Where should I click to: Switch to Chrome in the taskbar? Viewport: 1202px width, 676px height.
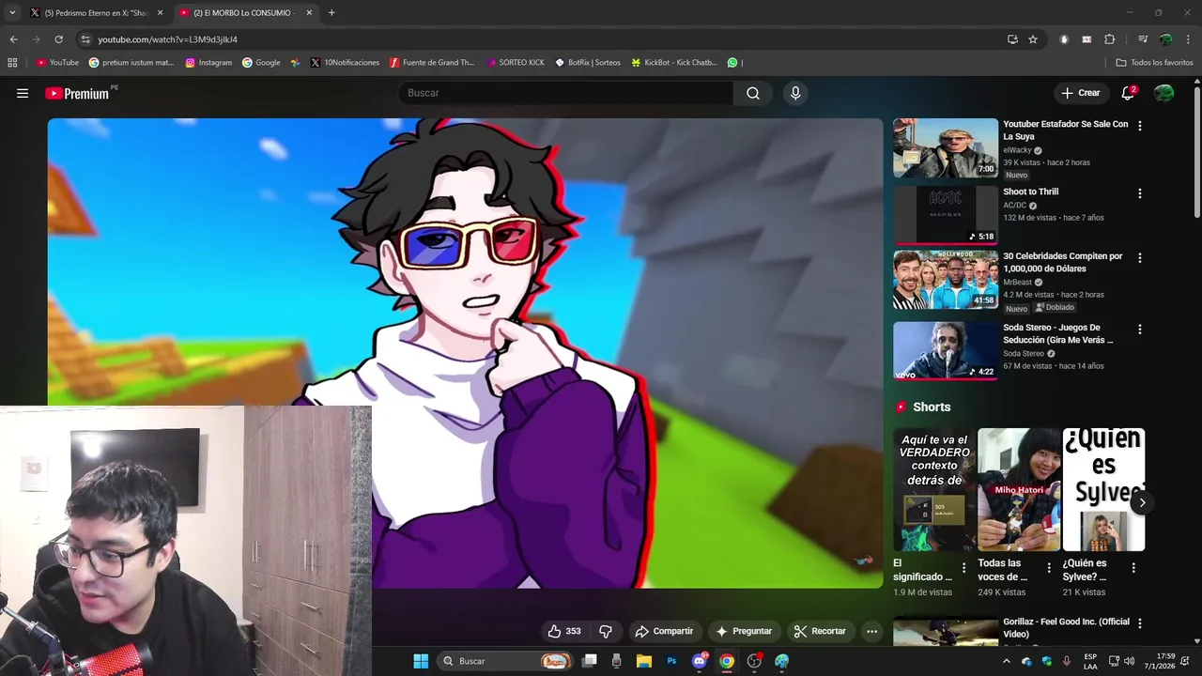[x=727, y=661]
